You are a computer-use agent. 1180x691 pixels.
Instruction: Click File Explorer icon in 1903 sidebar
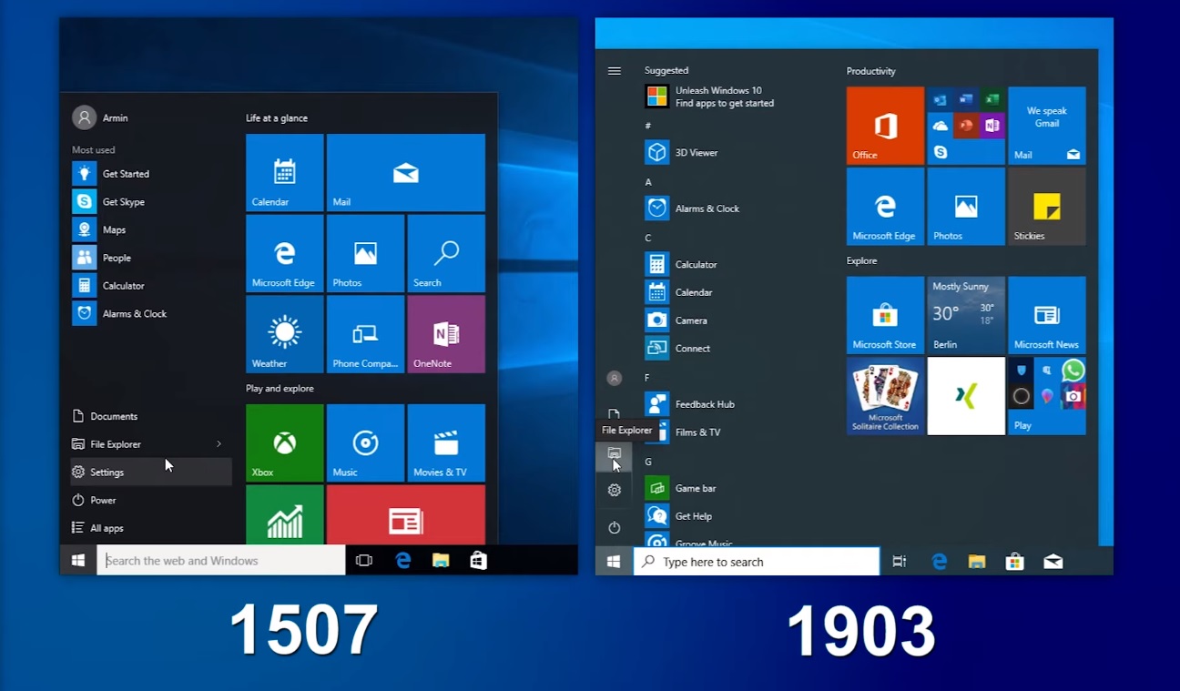[615, 453]
